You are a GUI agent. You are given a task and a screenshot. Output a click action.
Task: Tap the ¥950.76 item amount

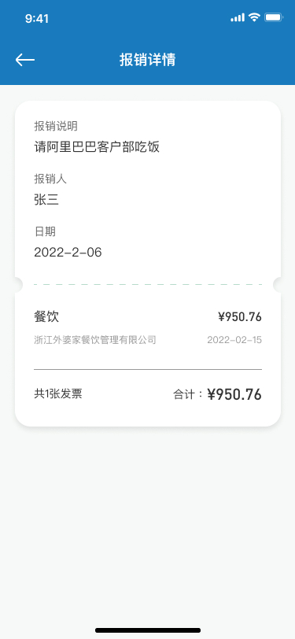tap(240, 316)
